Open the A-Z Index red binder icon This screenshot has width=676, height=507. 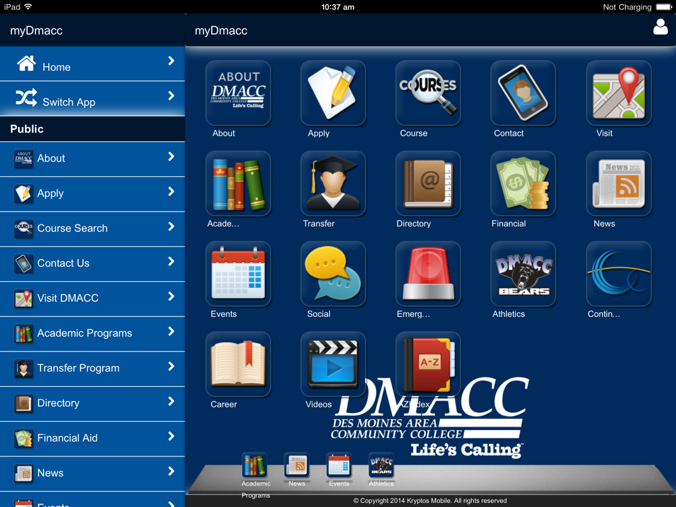428,364
